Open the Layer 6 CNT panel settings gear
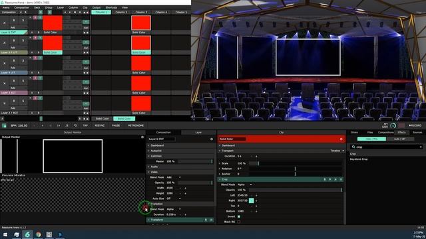This screenshot has height=239, width=426. tap(212, 139)
